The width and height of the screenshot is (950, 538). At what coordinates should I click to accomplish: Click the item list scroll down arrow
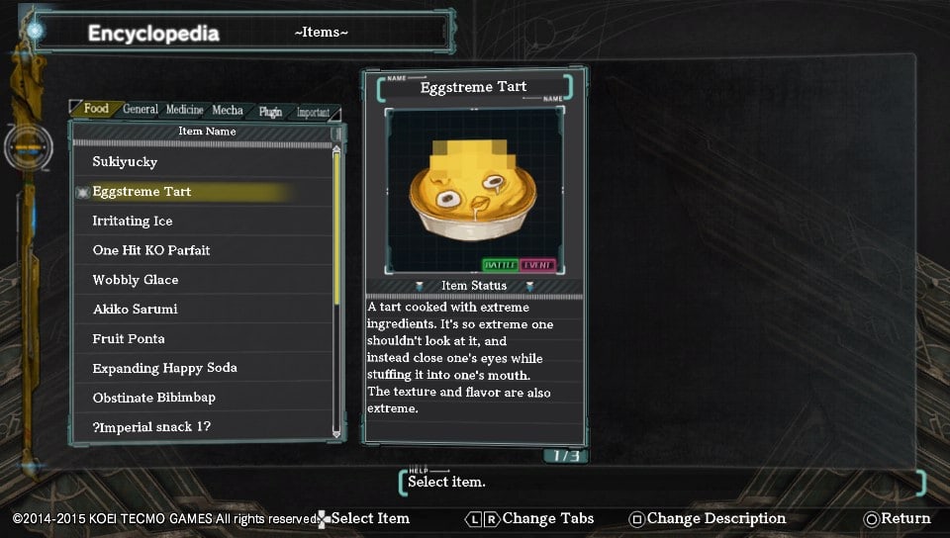click(336, 433)
